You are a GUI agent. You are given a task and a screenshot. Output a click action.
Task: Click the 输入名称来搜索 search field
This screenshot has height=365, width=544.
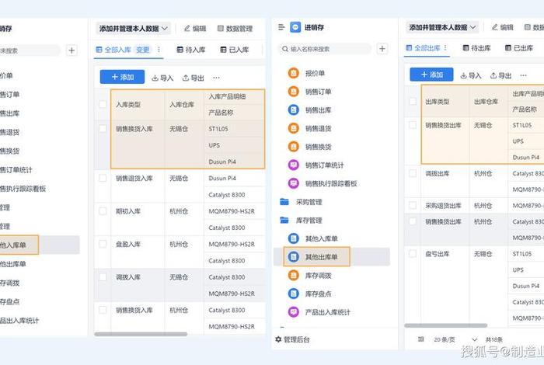click(325, 49)
